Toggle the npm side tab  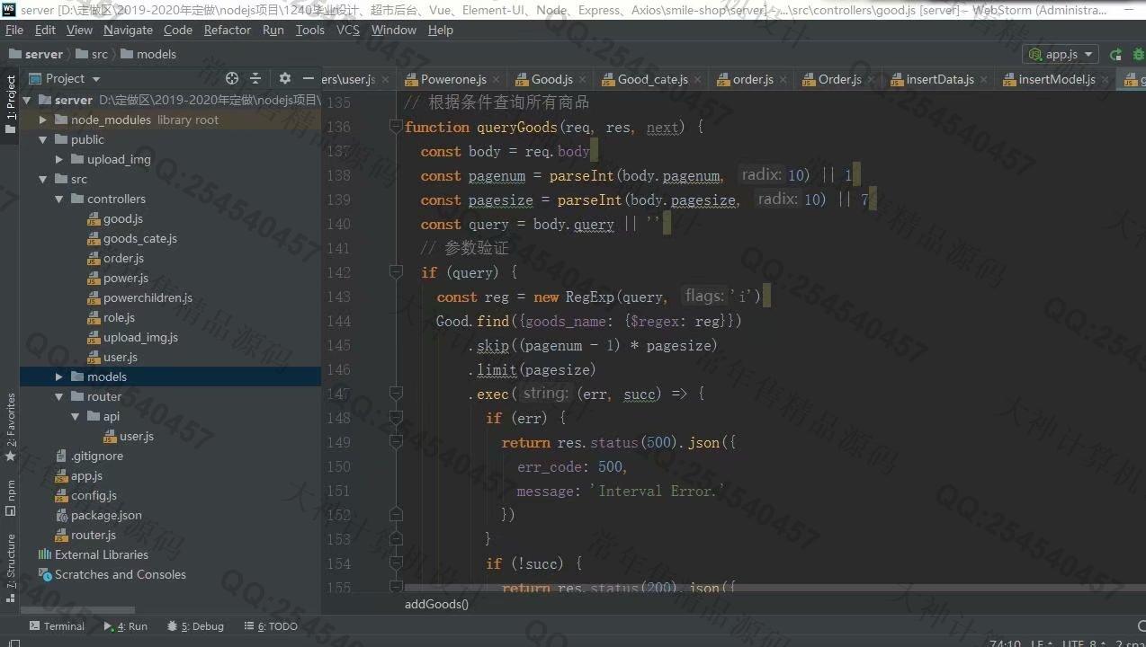pyautogui.click(x=10, y=498)
